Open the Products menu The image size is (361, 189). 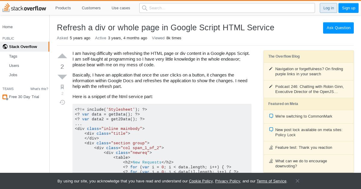(63, 8)
